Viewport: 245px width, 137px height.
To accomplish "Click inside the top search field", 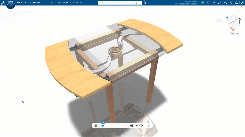I will pyautogui.click(x=116, y=3).
